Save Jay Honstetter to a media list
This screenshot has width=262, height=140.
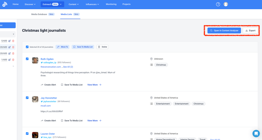coord(72,121)
